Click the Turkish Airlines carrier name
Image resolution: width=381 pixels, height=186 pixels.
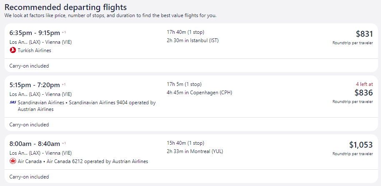tap(35, 50)
